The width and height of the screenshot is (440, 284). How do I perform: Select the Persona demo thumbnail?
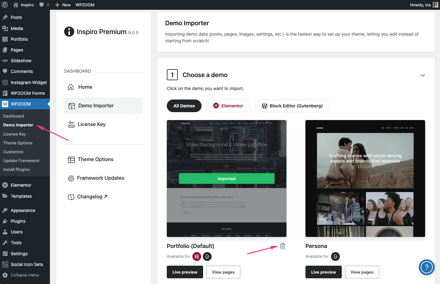pyautogui.click(x=365, y=178)
